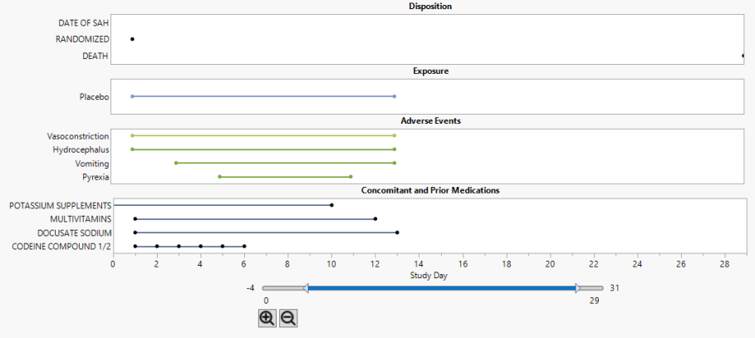Click the MULTIVITAMINS start dot at day 1
The width and height of the screenshot is (755, 338).
pyautogui.click(x=135, y=218)
